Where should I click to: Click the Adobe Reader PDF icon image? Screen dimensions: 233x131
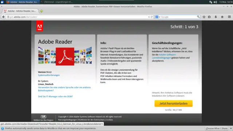[65, 56]
